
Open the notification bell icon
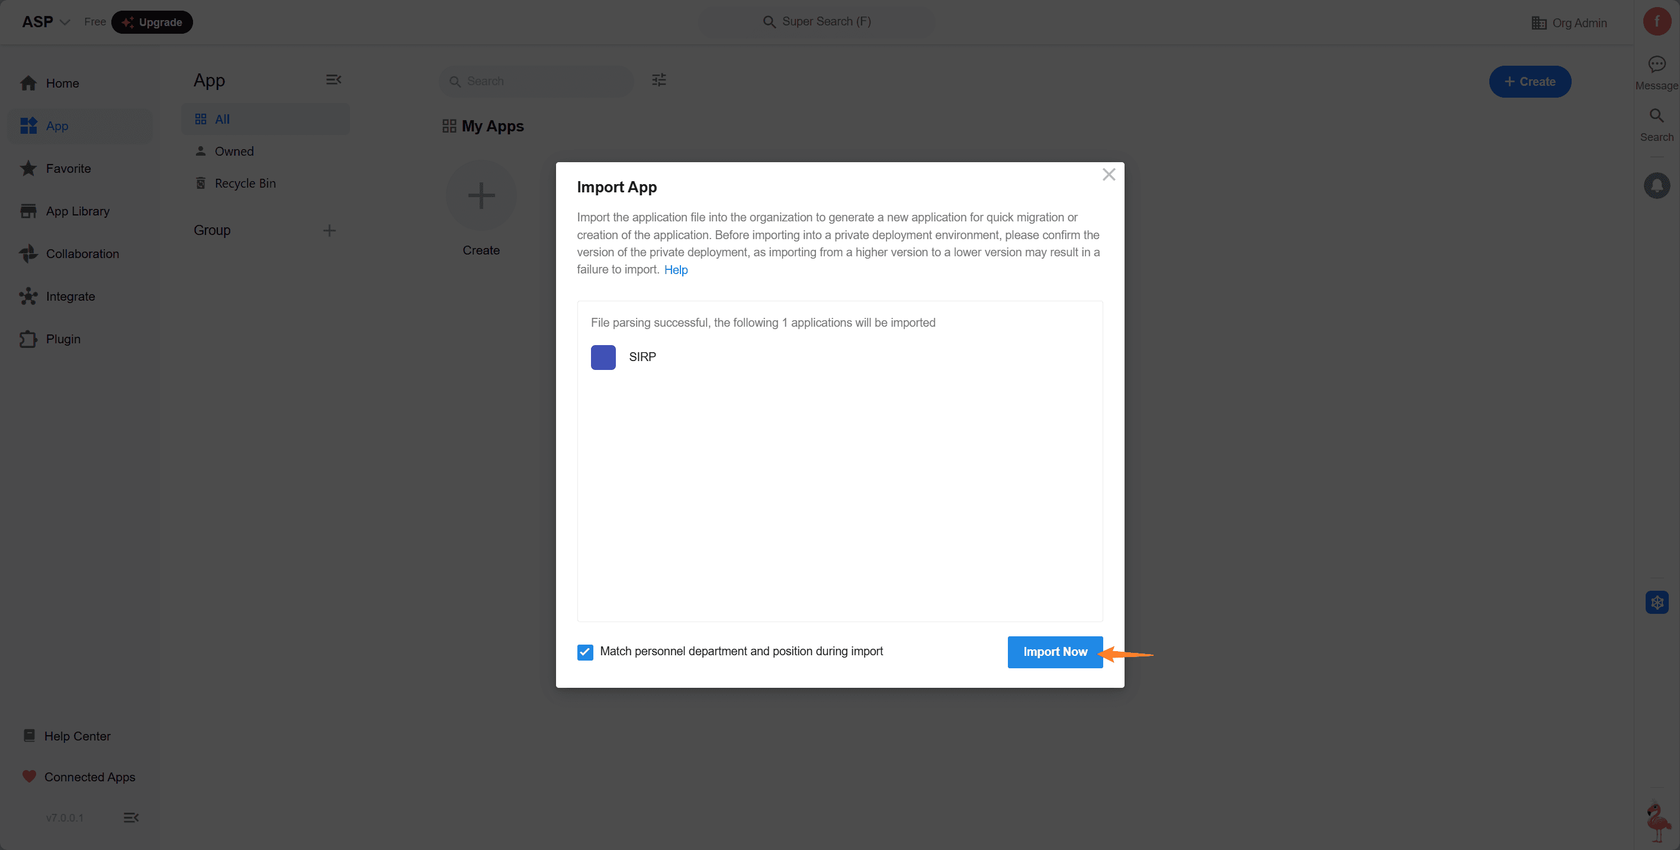coord(1656,186)
